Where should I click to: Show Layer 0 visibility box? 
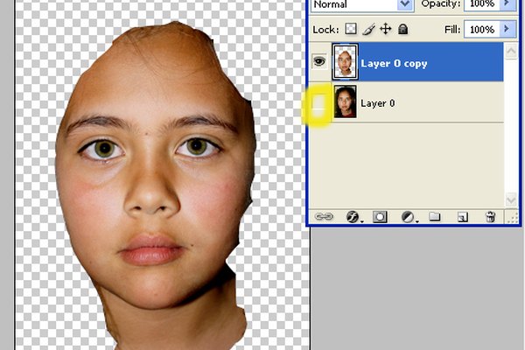[x=318, y=103]
